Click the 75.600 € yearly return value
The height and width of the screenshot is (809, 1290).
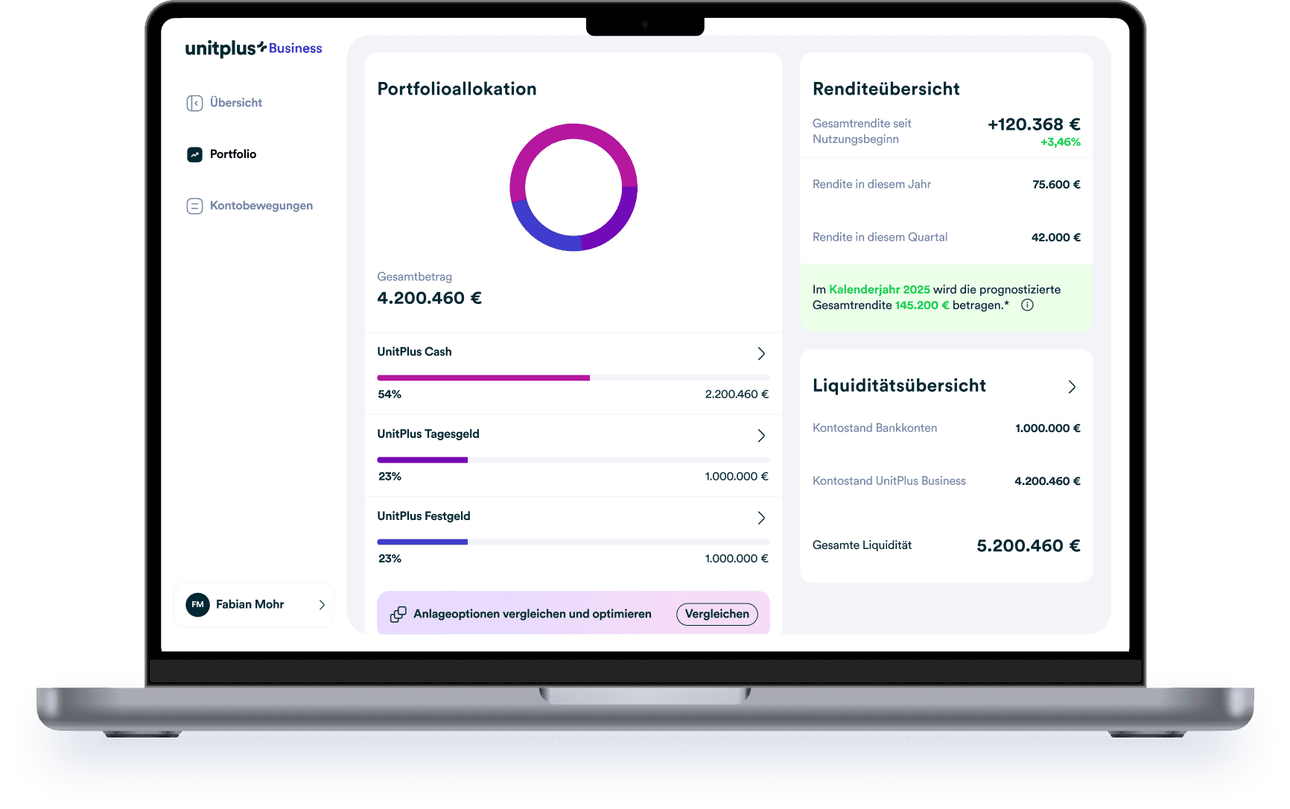[1056, 185]
